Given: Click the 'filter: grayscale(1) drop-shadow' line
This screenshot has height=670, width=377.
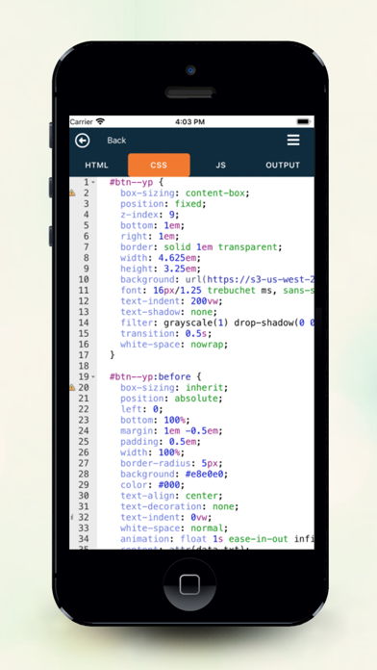Looking at the screenshot, I should [x=217, y=322].
